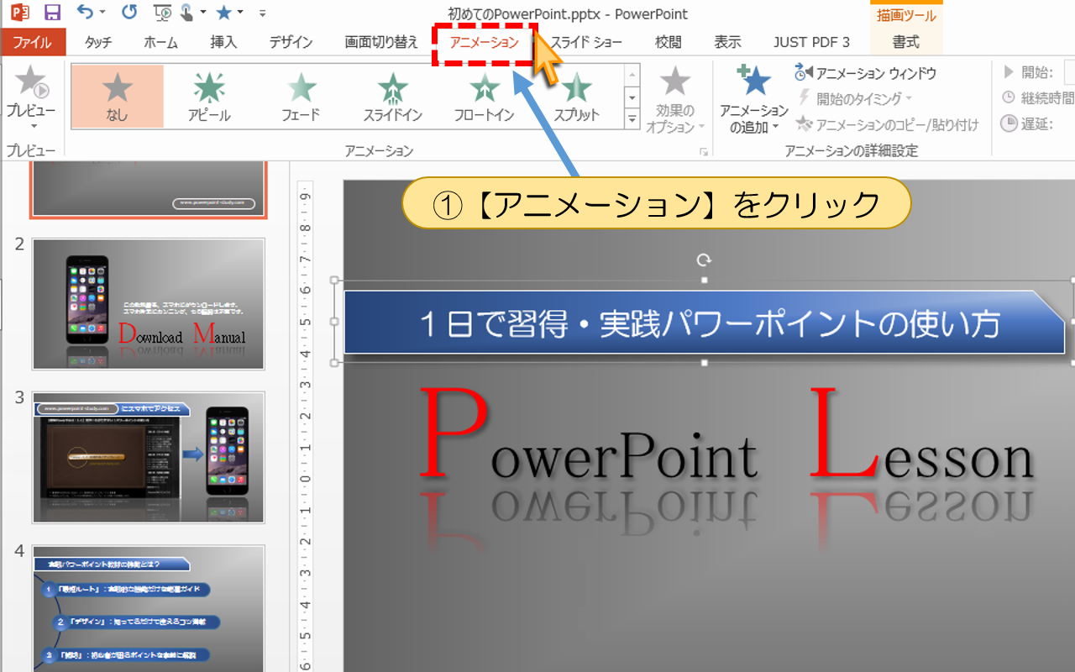Screen dimensions: 1075x672
Task: Select slide 3 thumbnail
Action: 149,458
